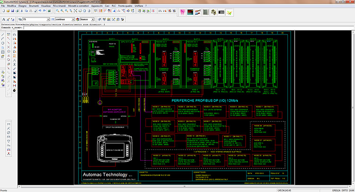
Task: Open the Visualizza menu
Action: click(x=46, y=6)
